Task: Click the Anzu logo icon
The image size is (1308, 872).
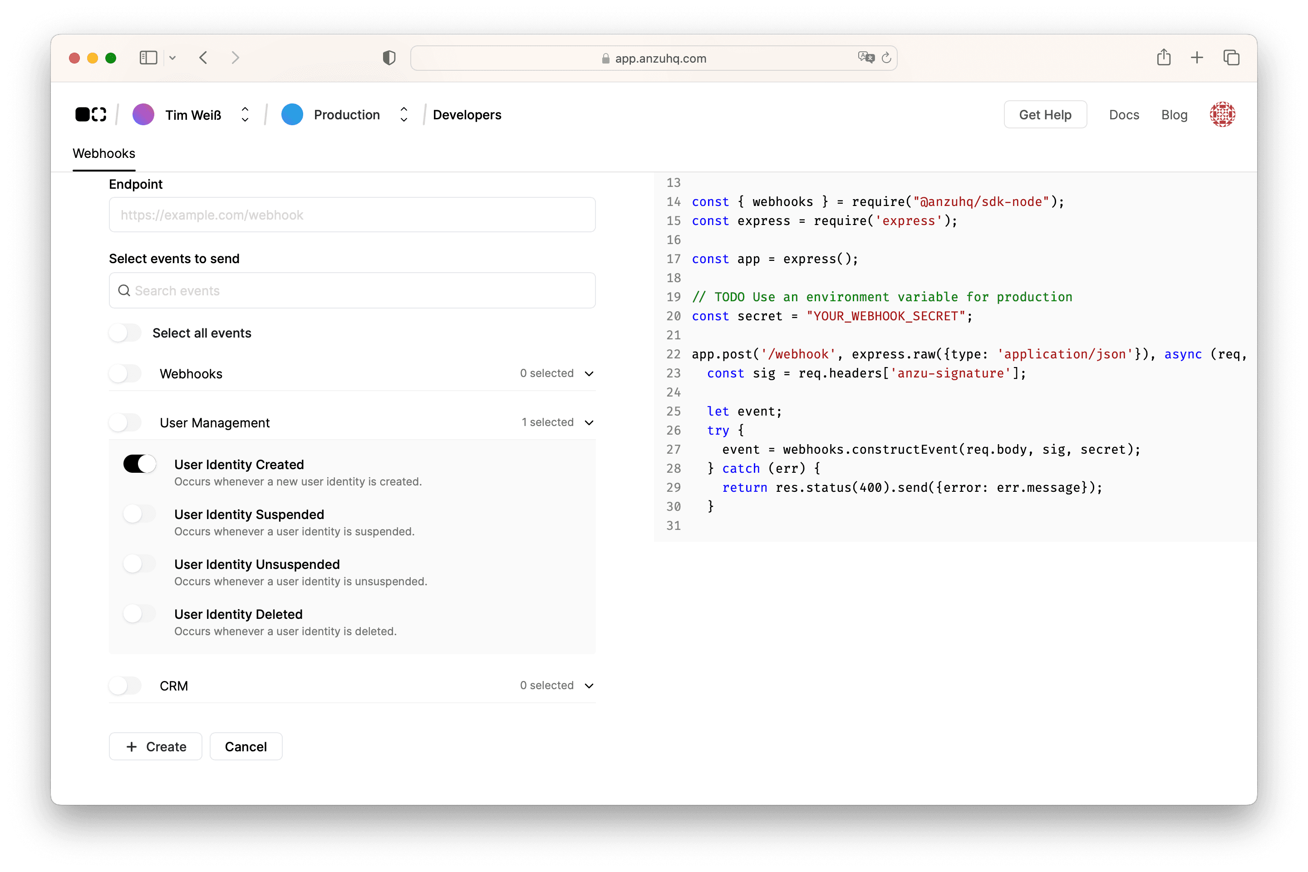Action: [91, 115]
